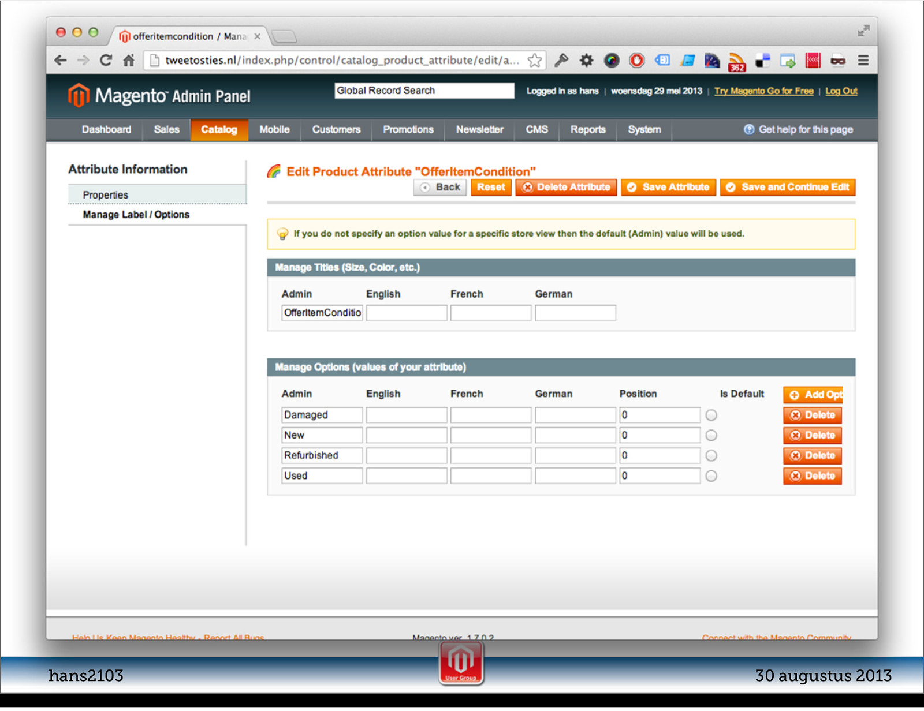Open the System menu
924x711 pixels.
tap(644, 130)
